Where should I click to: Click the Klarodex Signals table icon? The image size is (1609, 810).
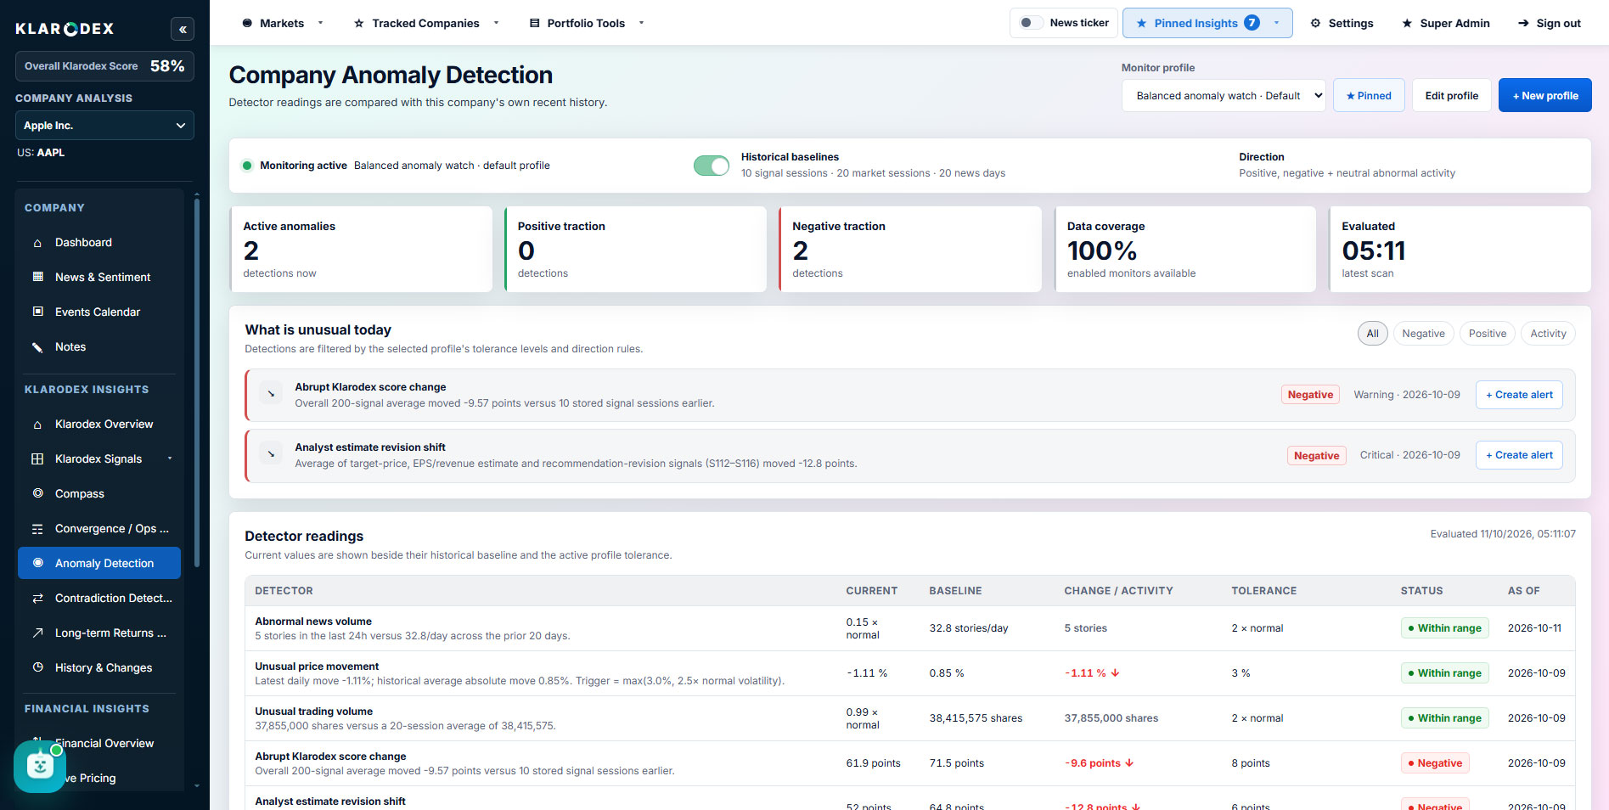(x=37, y=458)
